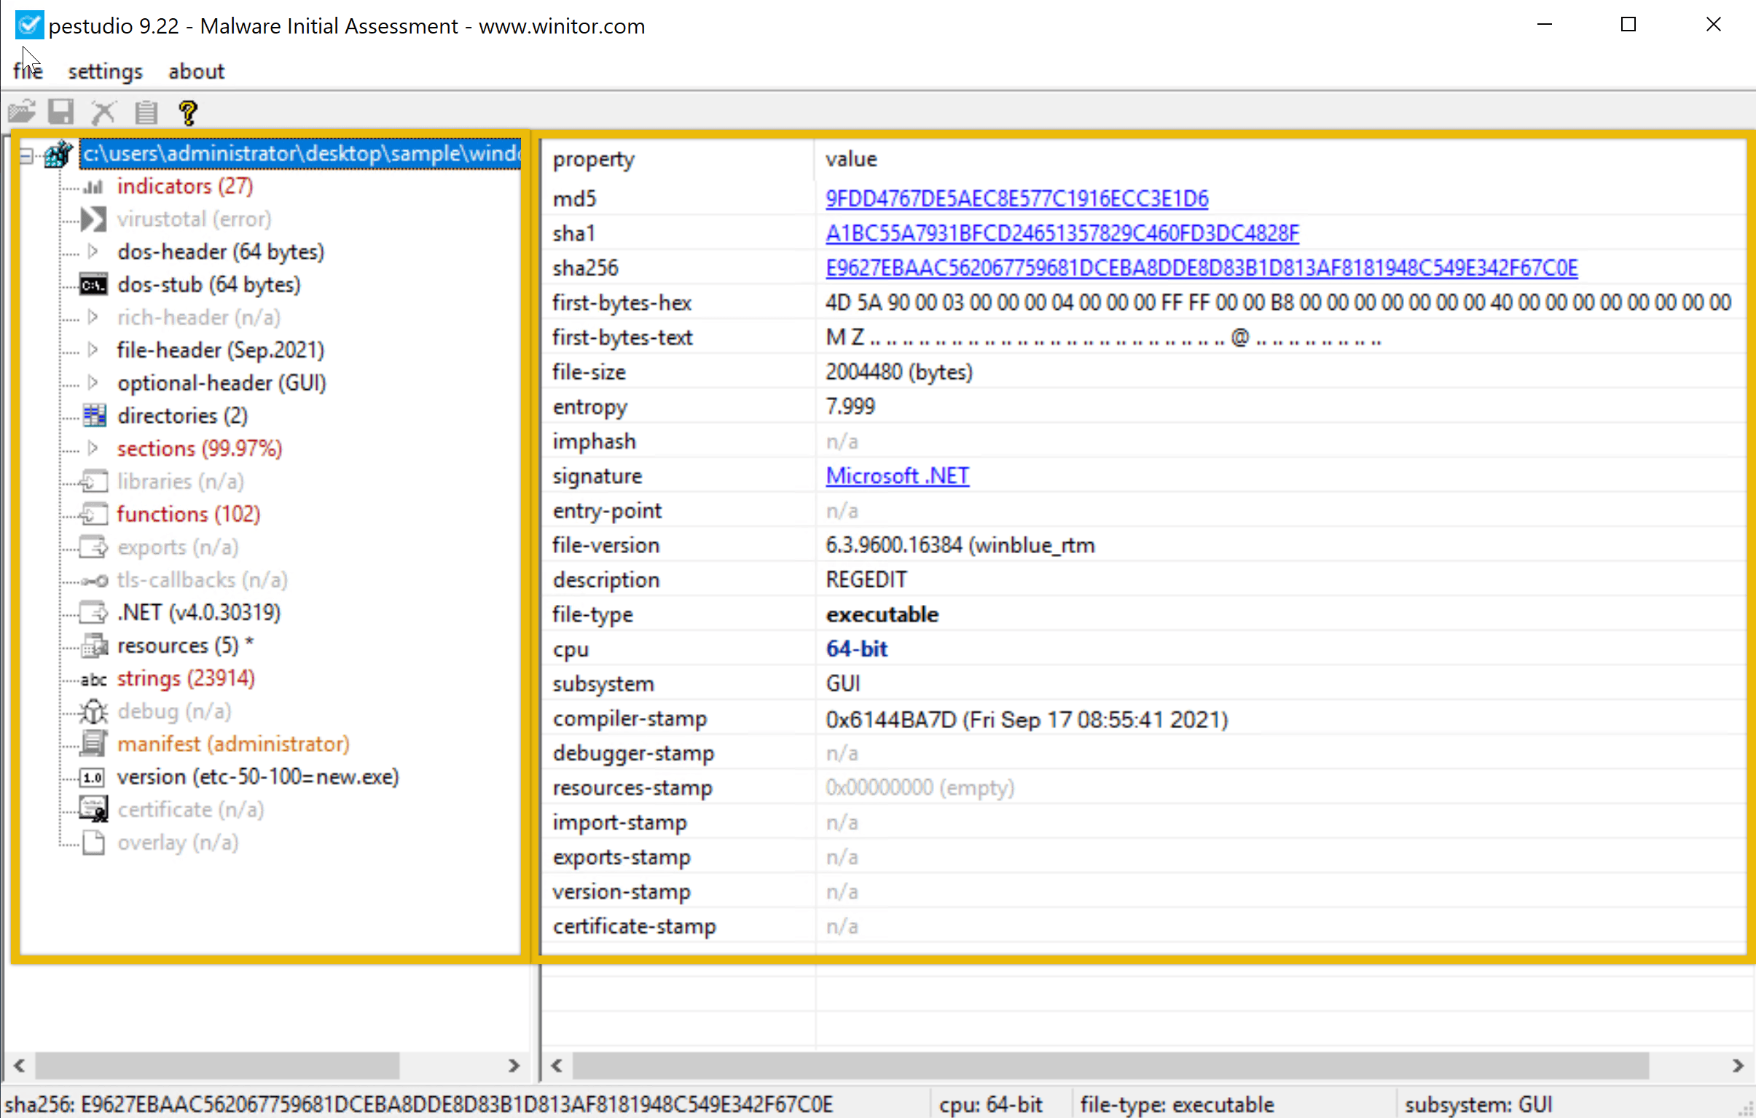Click the Microsoft .NET signature link
Screen dimensions: 1756x1118
tap(897, 475)
